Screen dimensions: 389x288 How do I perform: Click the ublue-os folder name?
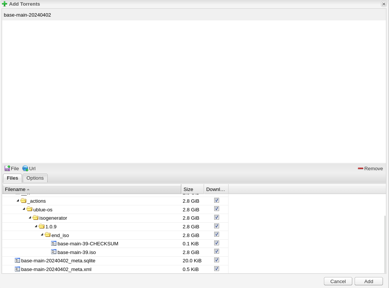(43, 209)
